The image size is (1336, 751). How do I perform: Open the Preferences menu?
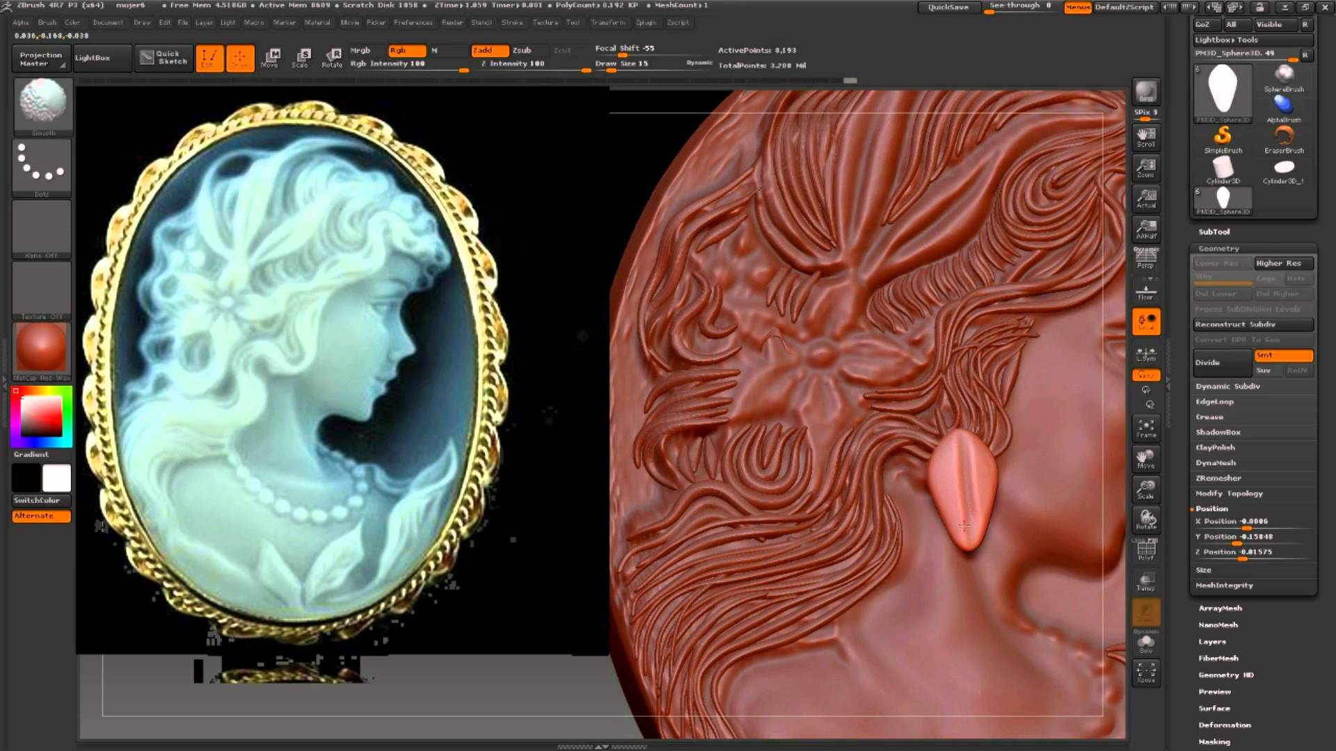[x=413, y=22]
